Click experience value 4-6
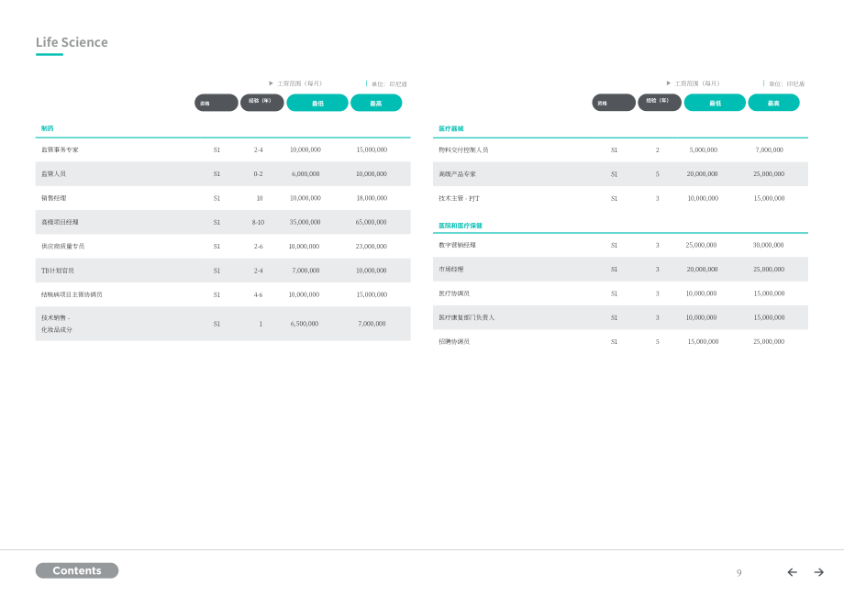 (259, 294)
